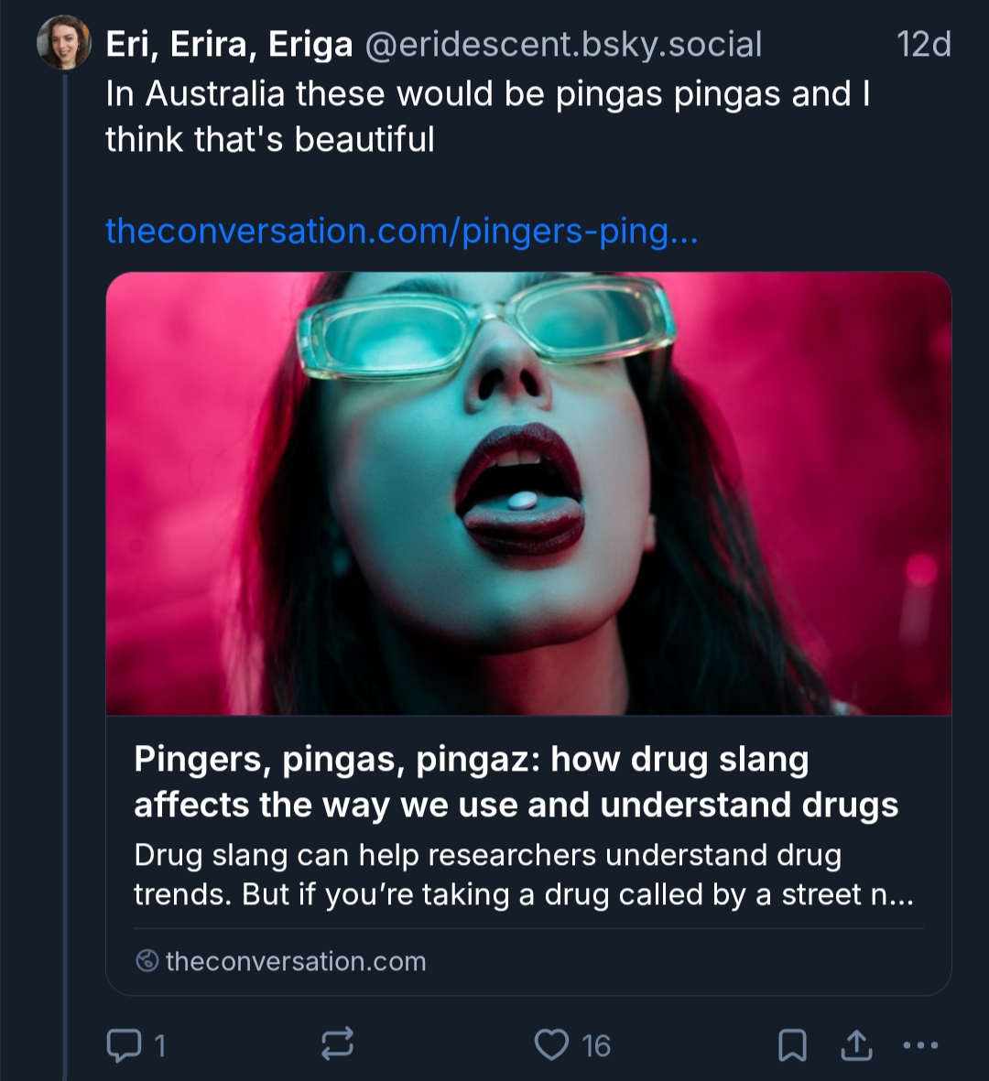989x1081 pixels.
Task: Open the repost arrows menu
Action: coord(337,1044)
